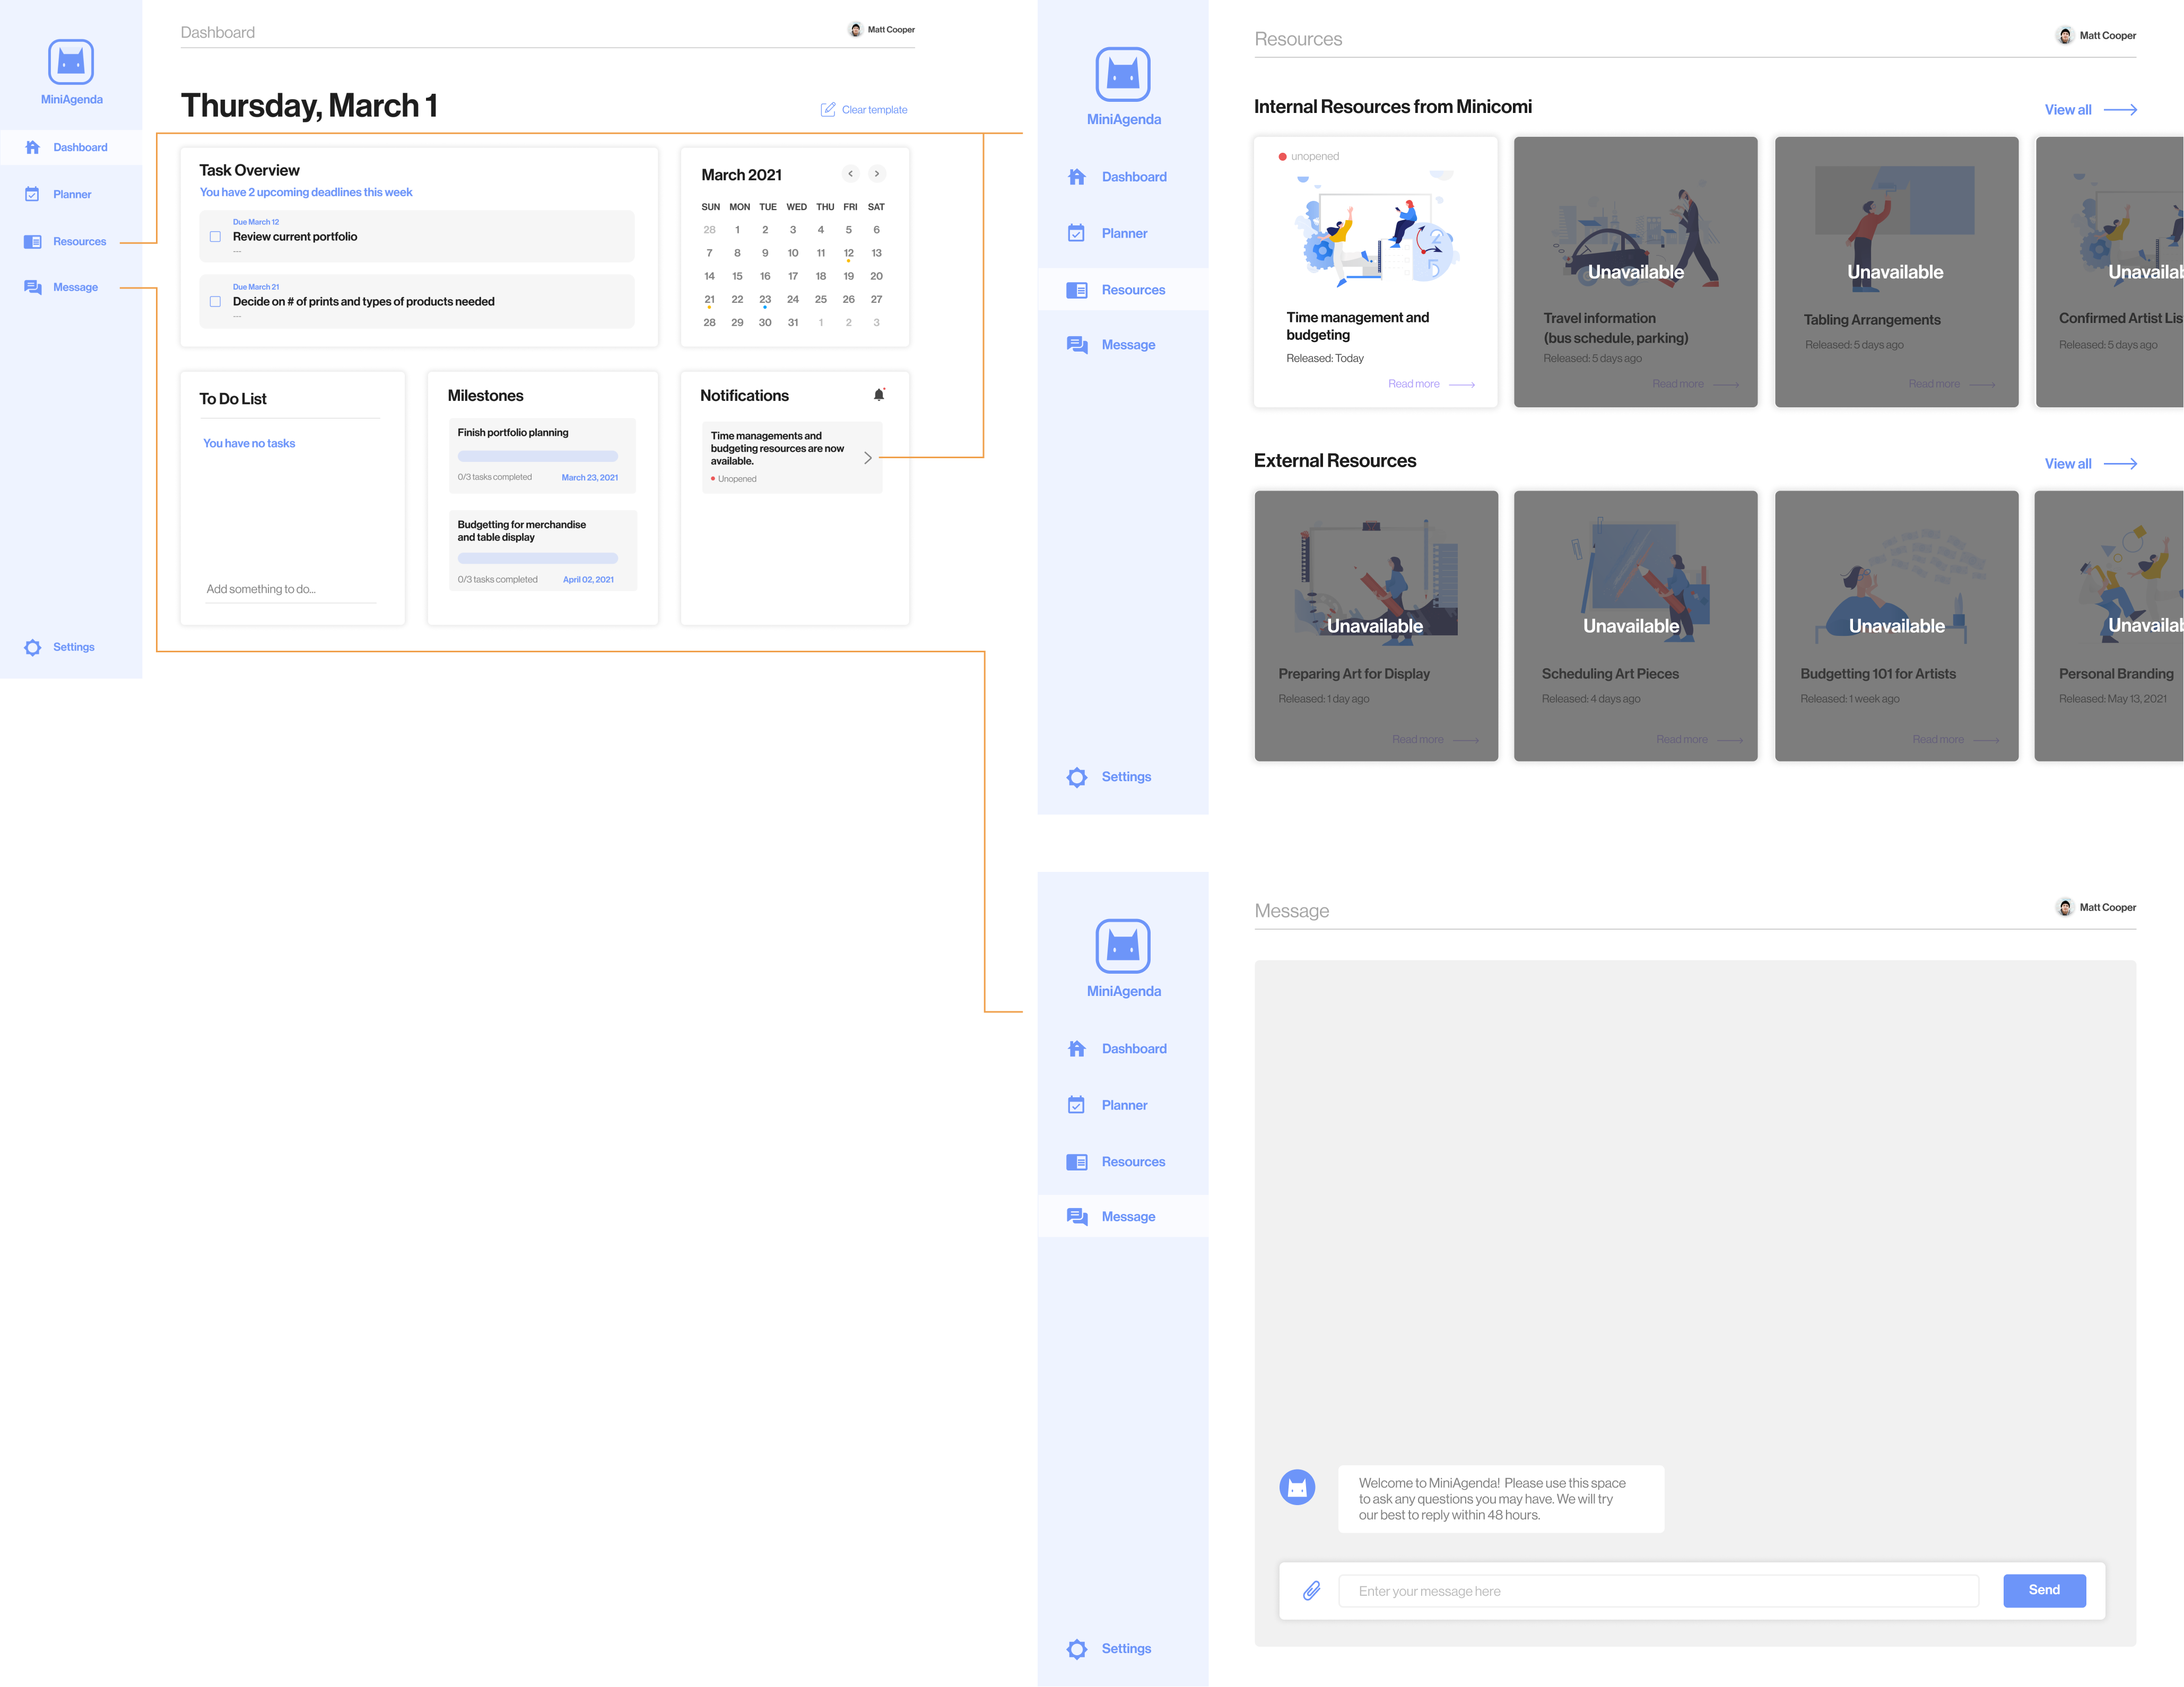Open Settings gear in Message screen sidebar
The image size is (2184, 1687).
click(x=1077, y=1648)
